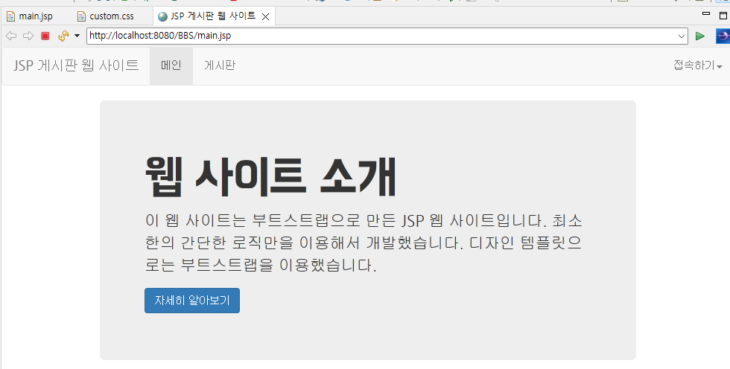Click the 자세히 알아보기 button
This screenshot has height=369, width=730.
tap(192, 301)
